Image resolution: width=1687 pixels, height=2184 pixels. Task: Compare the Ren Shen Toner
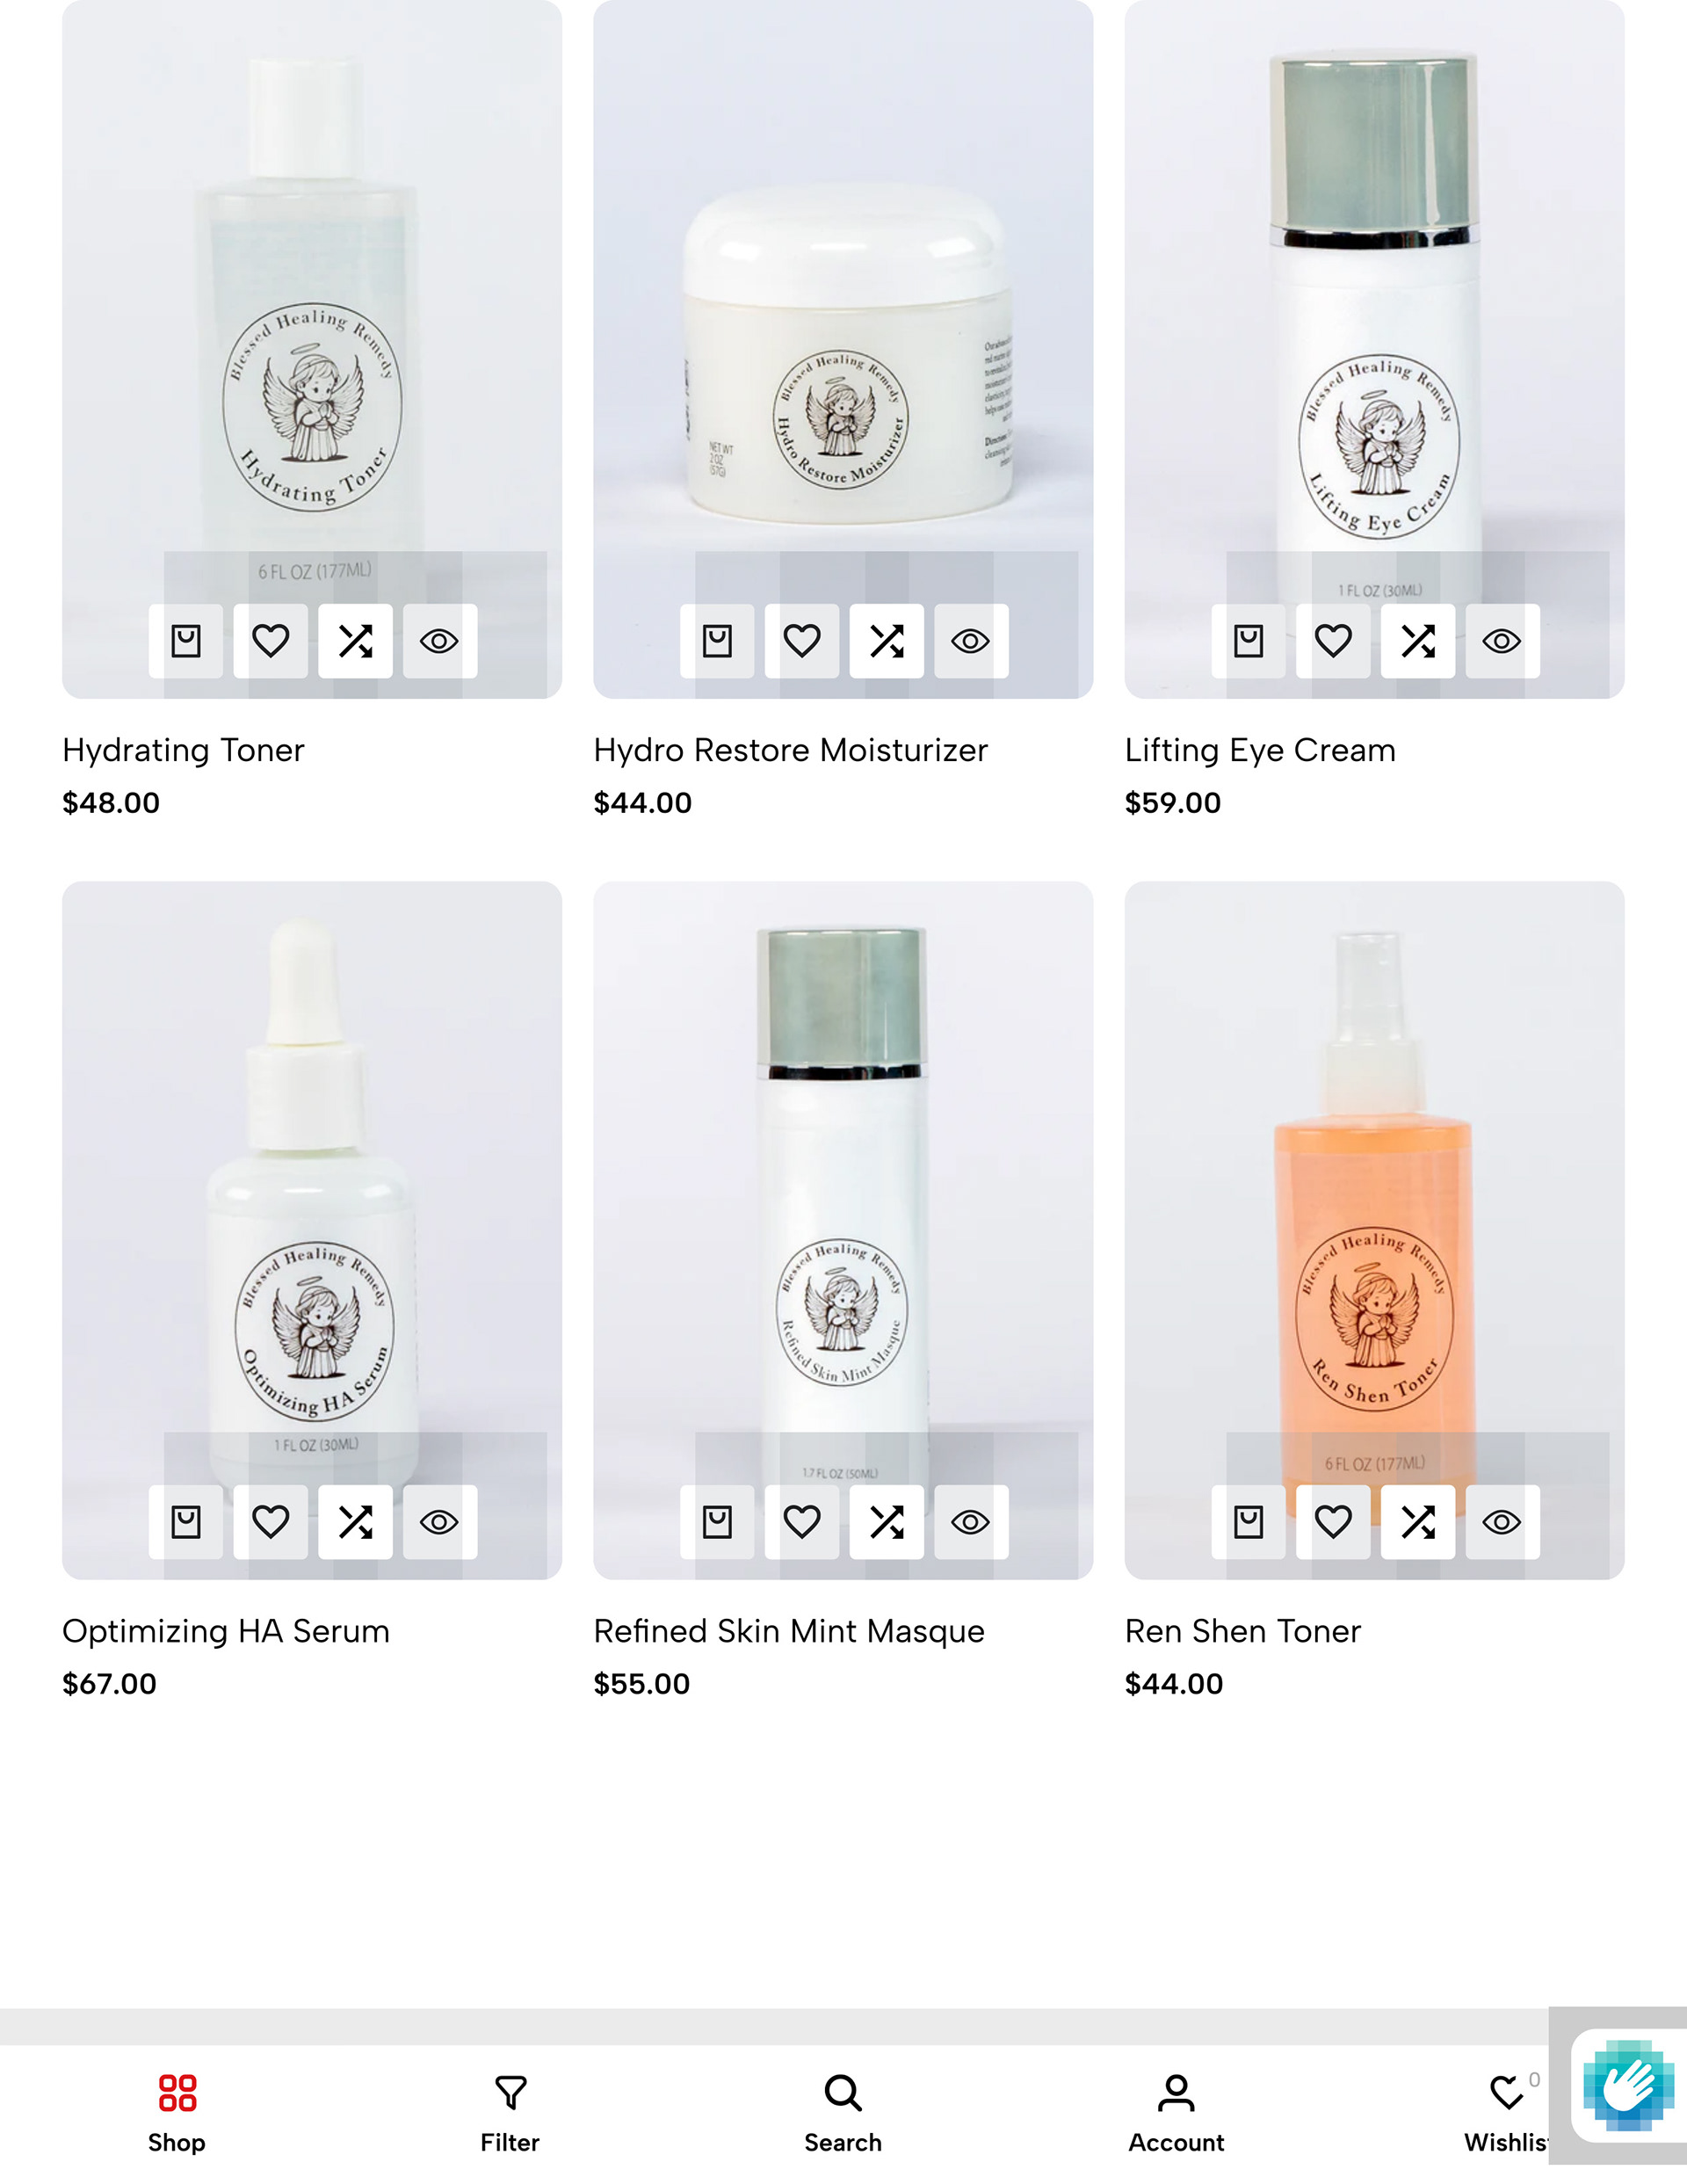point(1418,1522)
